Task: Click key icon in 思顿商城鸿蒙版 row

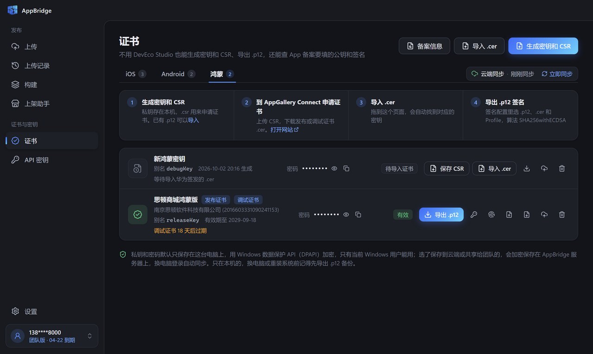Action: tap(474, 215)
